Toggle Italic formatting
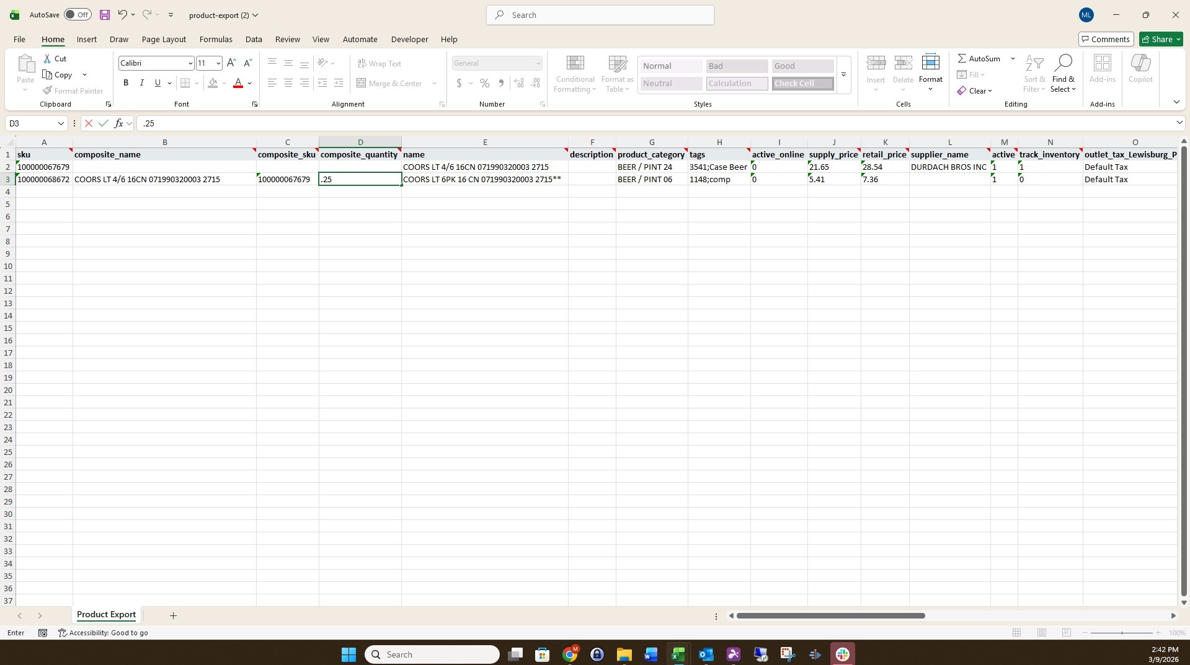The image size is (1190, 665). pyautogui.click(x=141, y=83)
